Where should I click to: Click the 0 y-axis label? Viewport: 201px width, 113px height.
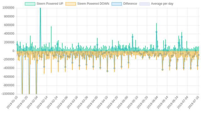[x=13, y=51]
